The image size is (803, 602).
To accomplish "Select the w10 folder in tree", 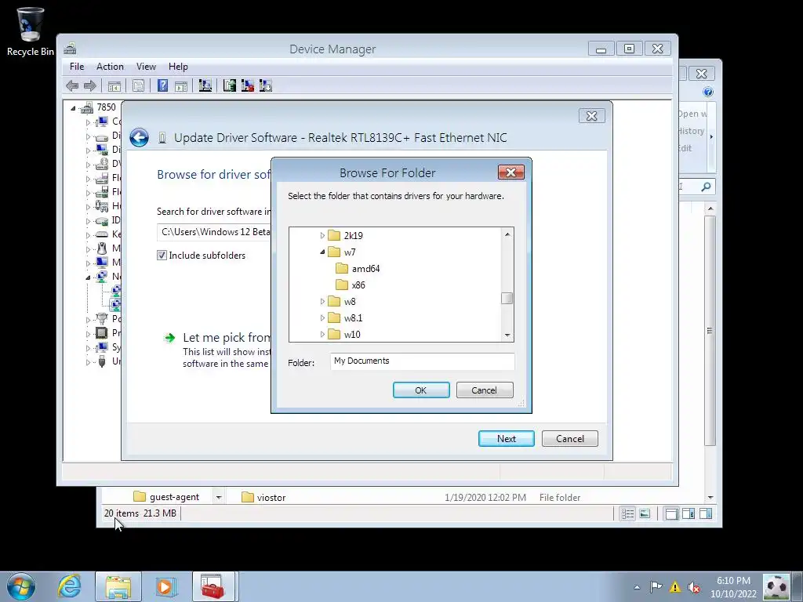I will pos(352,334).
